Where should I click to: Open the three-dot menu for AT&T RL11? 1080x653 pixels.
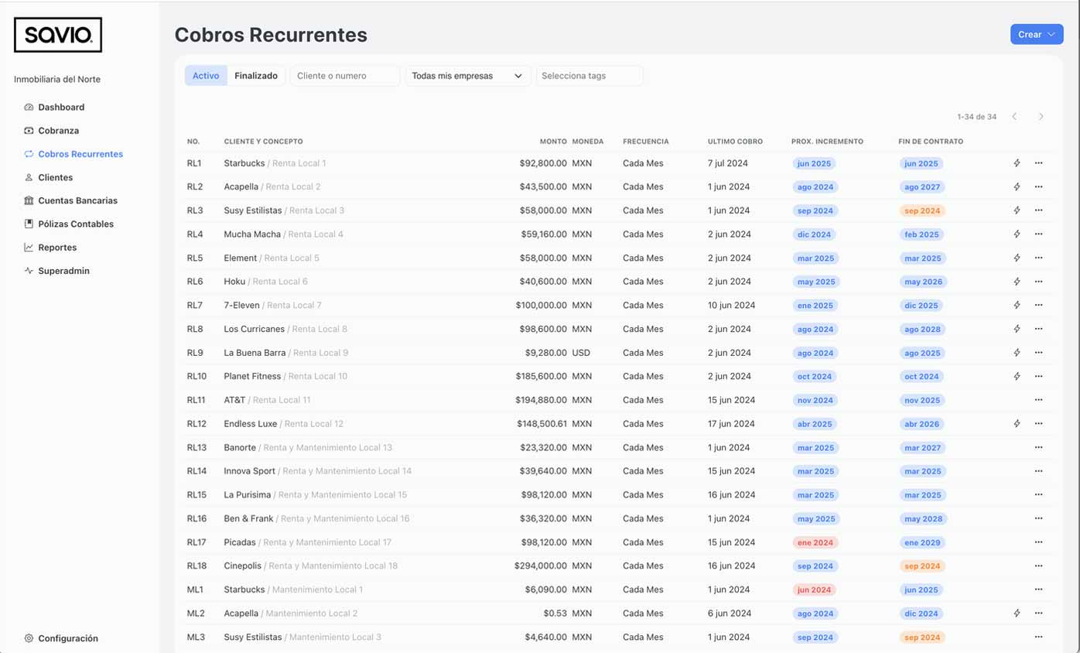(1038, 400)
